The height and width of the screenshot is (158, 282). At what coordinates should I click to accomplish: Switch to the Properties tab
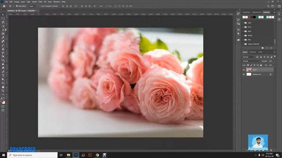(x=246, y=12)
